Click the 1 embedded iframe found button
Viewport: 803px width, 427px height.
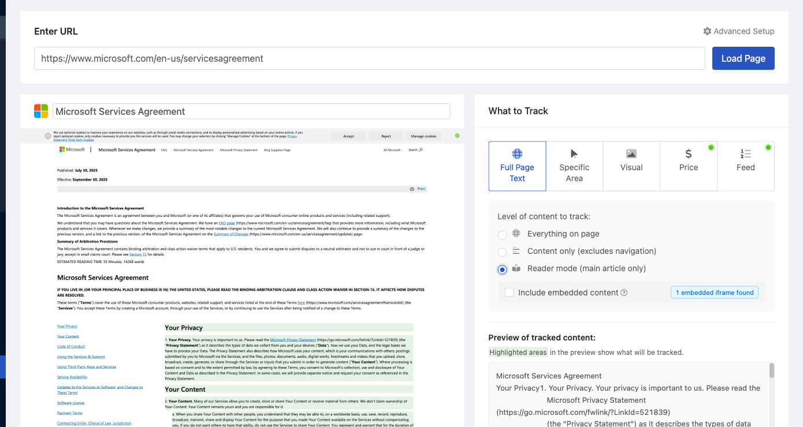click(715, 292)
